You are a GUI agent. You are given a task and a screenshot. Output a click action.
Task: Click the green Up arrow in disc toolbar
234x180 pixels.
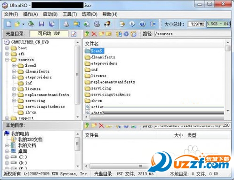(x=87, y=34)
